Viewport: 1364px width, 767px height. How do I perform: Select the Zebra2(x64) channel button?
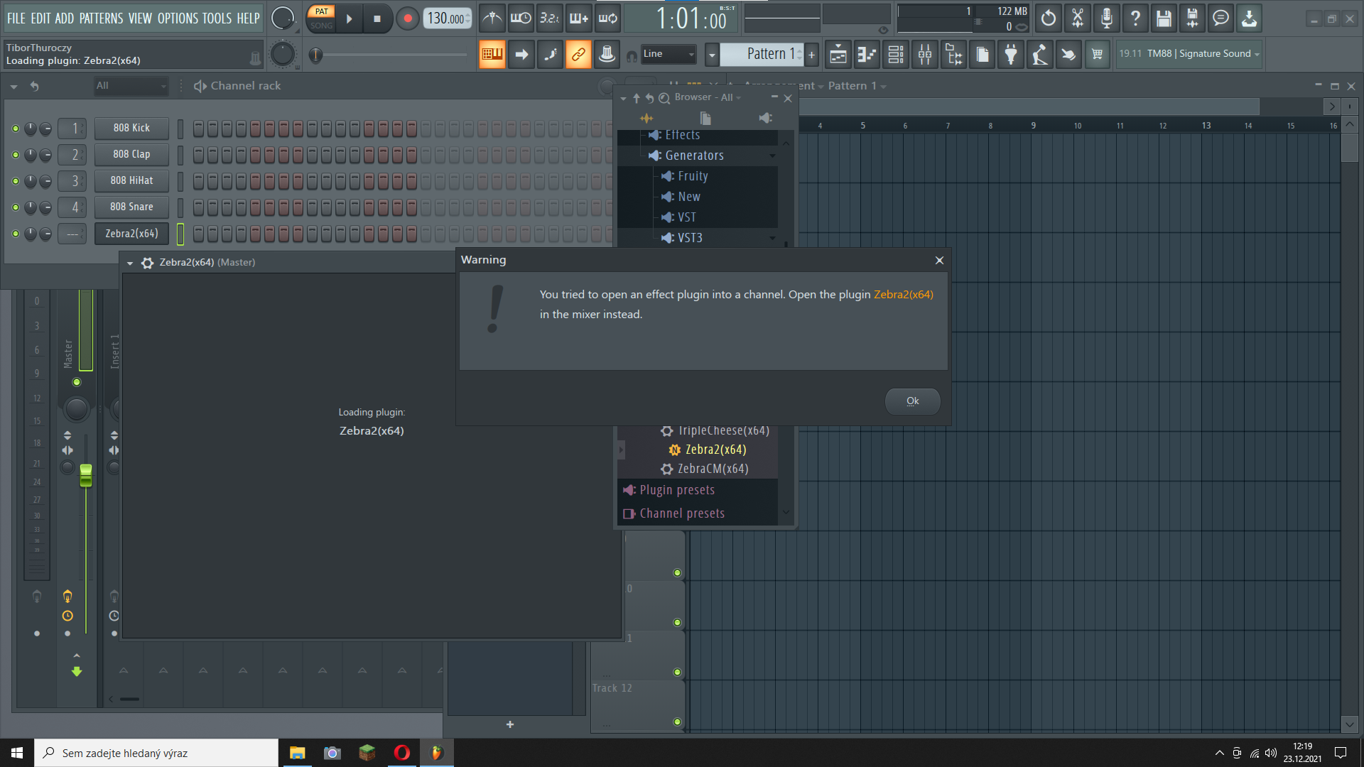131,234
